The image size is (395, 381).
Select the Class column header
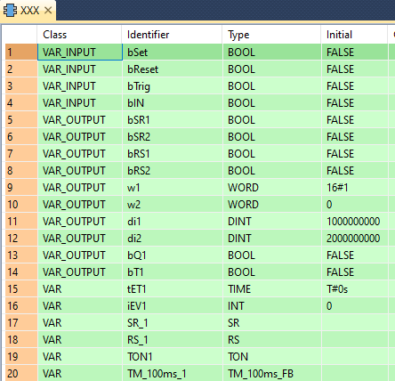[79, 35]
